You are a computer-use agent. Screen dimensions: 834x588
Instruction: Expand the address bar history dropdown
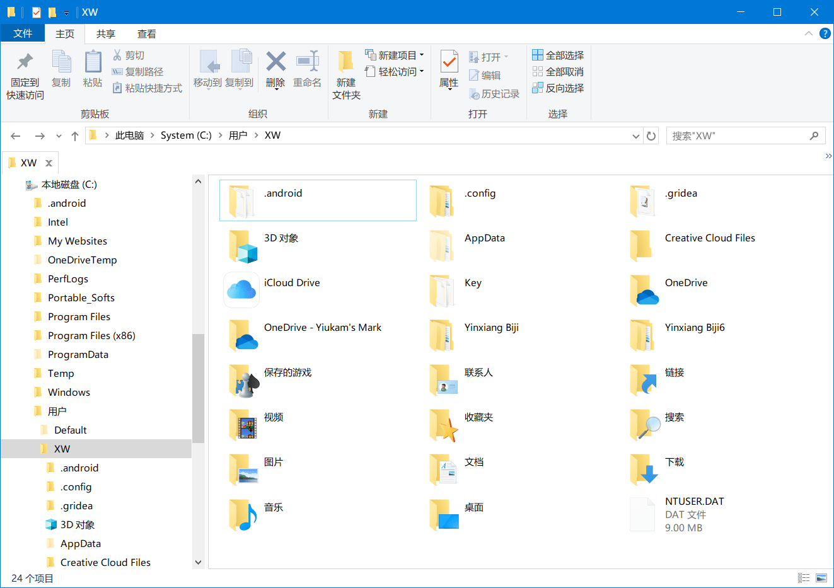point(636,135)
